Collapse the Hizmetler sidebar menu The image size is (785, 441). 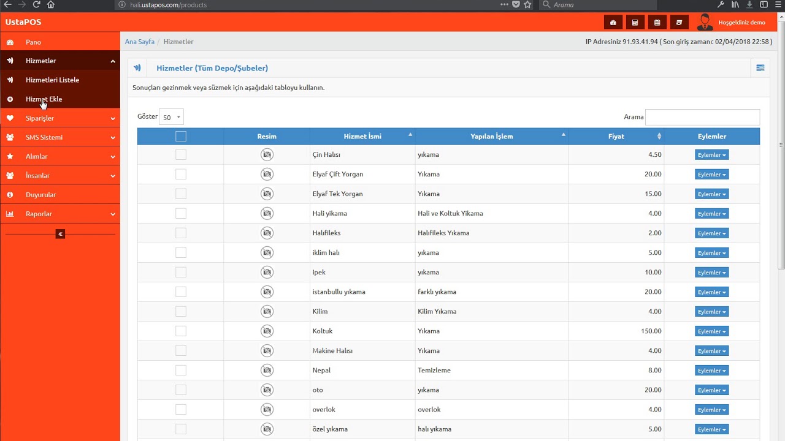(60, 61)
